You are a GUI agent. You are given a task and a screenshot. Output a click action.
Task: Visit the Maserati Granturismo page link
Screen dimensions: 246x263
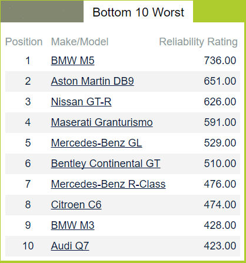[102, 122]
